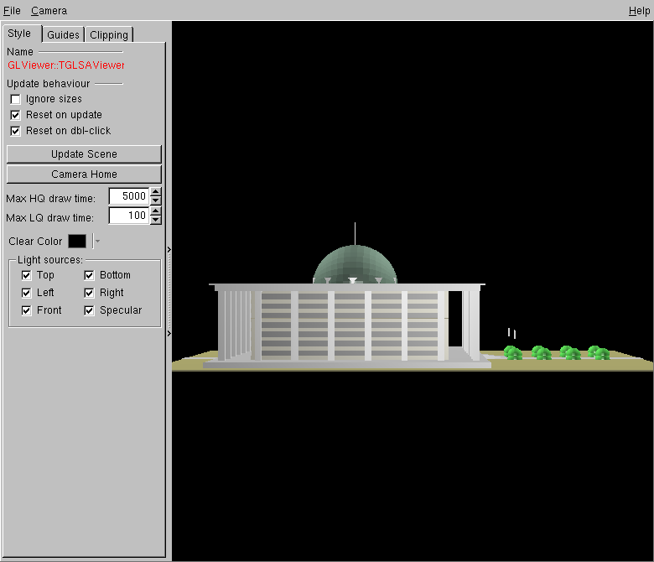
Task: Uncheck the Specular light source
Action: [90, 310]
